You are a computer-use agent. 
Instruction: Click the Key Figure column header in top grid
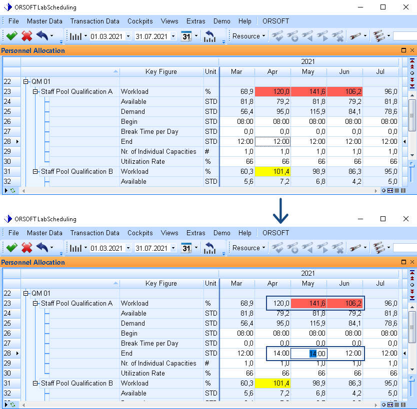tap(161, 72)
